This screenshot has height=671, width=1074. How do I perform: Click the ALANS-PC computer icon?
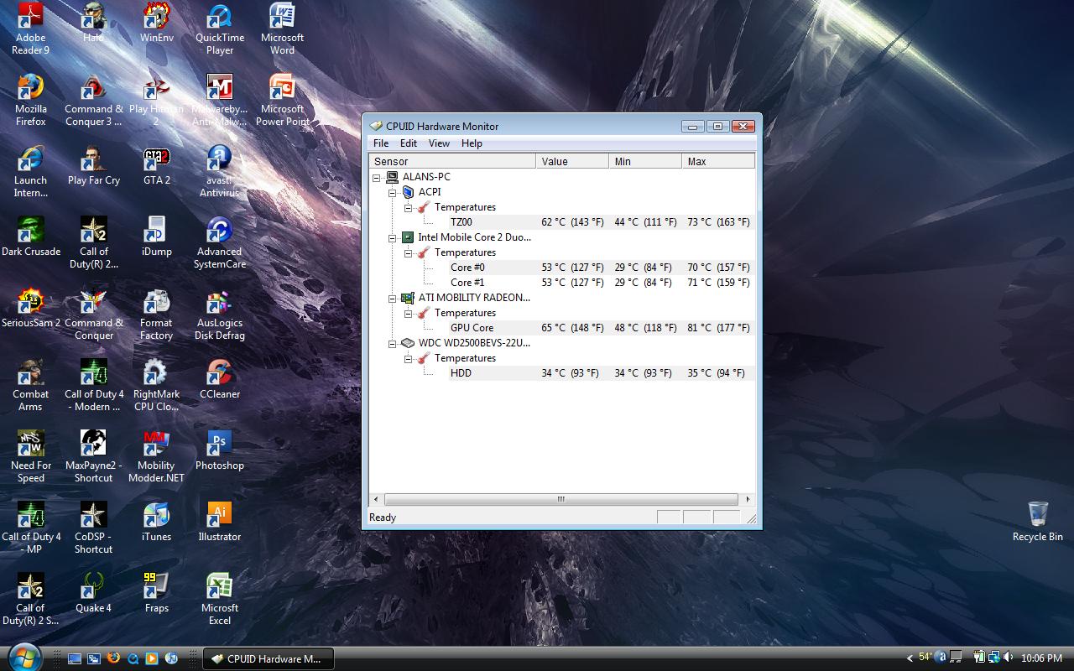392,177
